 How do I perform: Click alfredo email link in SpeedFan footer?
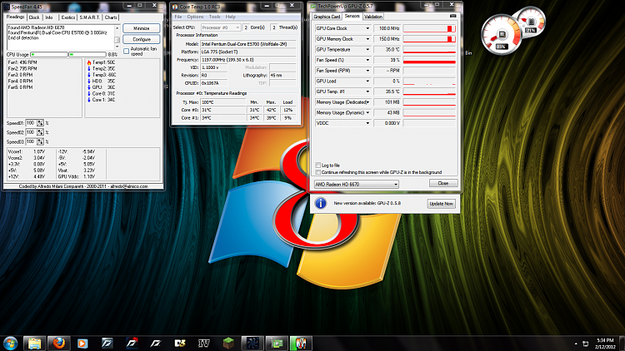(x=129, y=186)
